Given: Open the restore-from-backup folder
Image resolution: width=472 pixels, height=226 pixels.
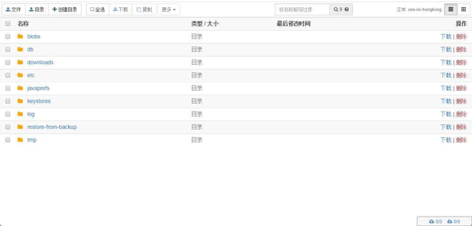Looking at the screenshot, I should pyautogui.click(x=52, y=127).
